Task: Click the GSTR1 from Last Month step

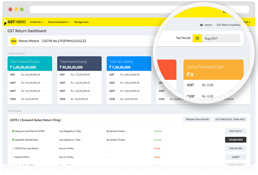Action: pyautogui.click(x=27, y=149)
